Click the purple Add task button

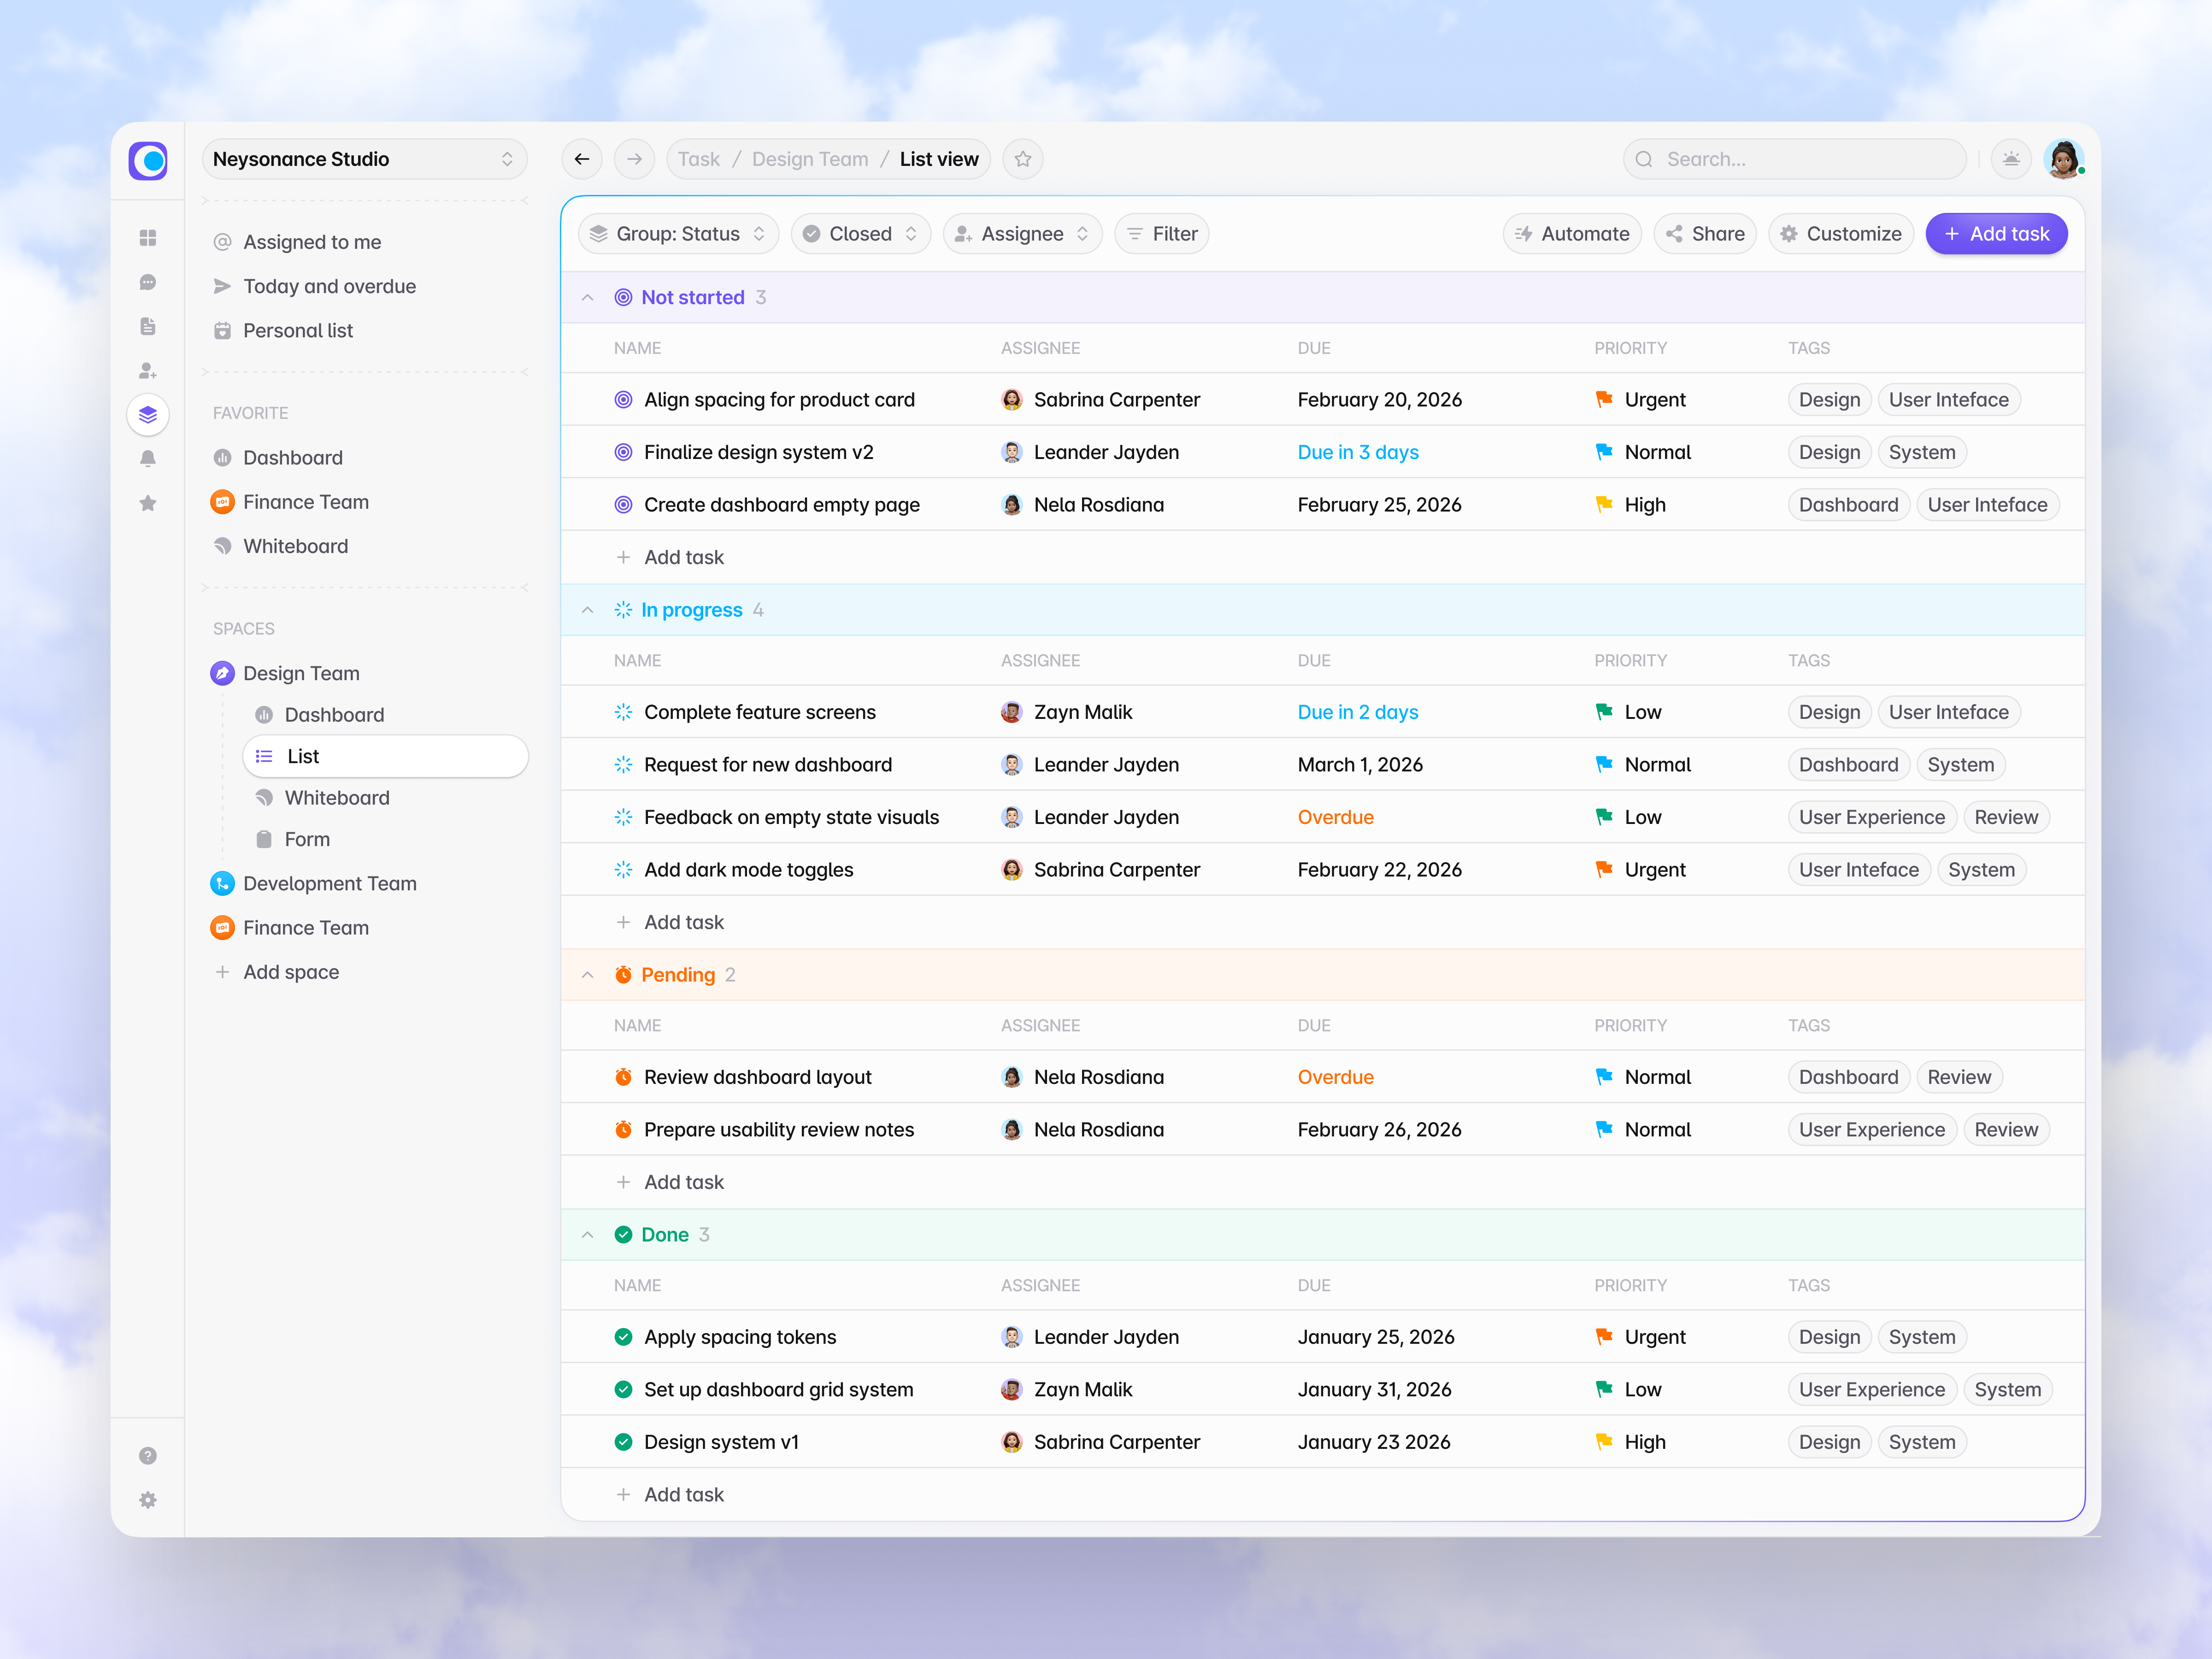pos(1996,234)
